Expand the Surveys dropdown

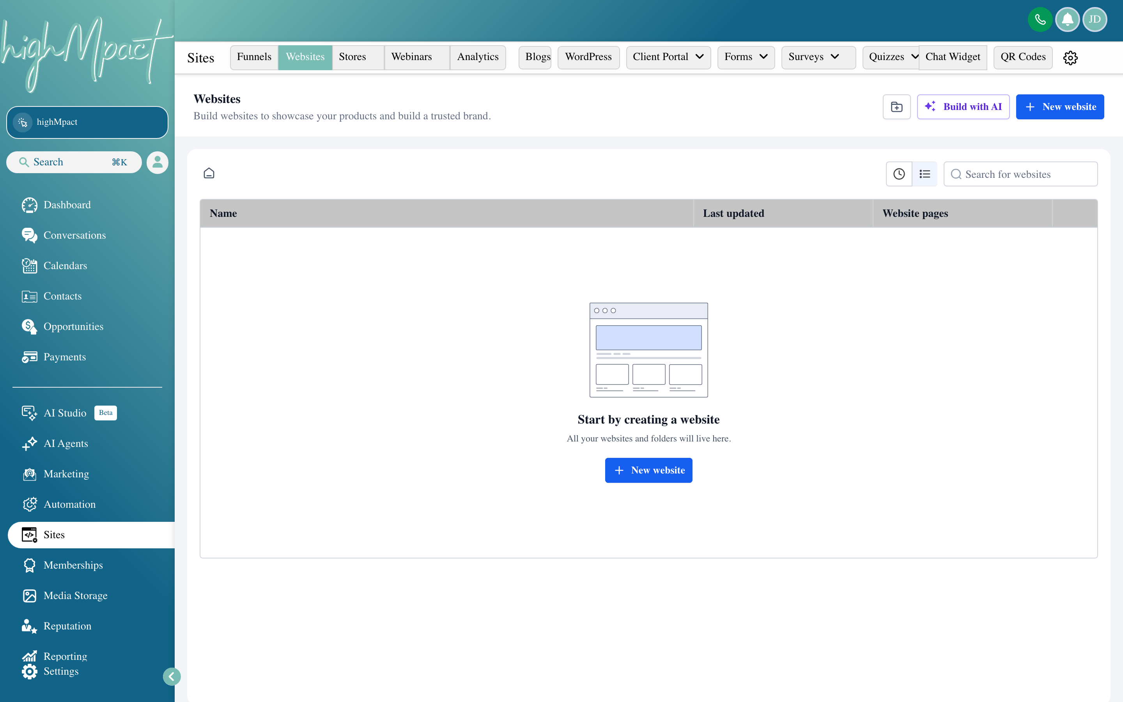(818, 57)
